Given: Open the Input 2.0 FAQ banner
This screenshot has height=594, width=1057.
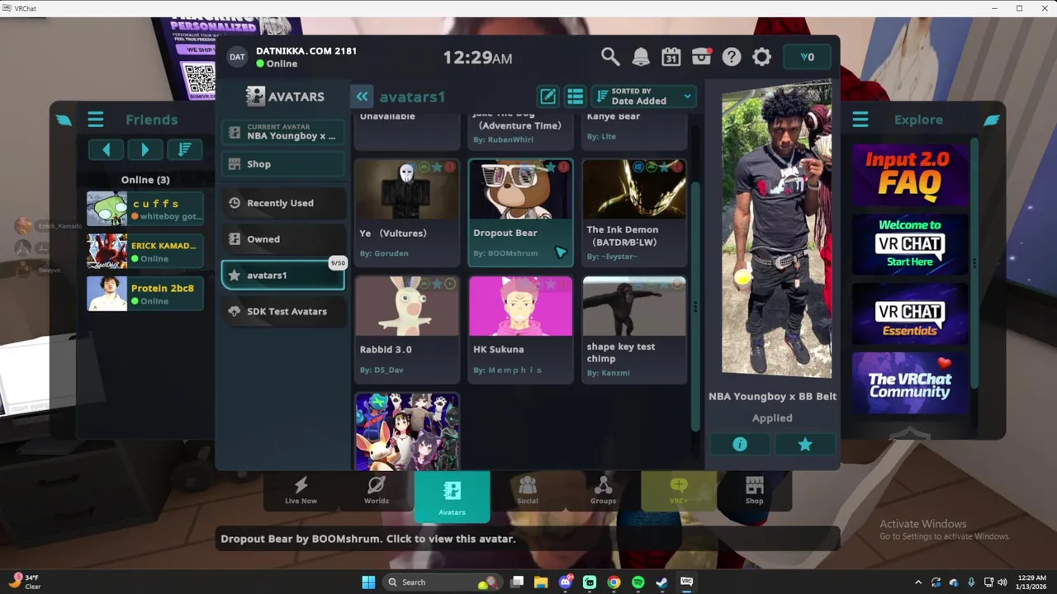Looking at the screenshot, I should click(x=910, y=175).
